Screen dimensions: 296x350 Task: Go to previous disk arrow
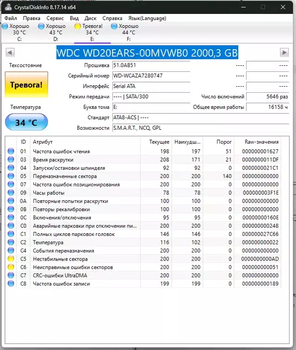10,52
